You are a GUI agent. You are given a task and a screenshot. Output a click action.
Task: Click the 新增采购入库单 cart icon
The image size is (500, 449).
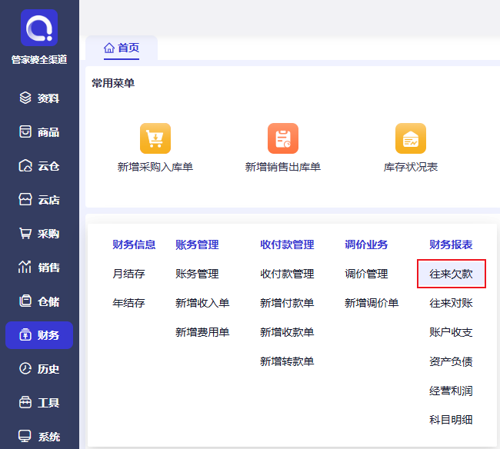tap(155, 138)
